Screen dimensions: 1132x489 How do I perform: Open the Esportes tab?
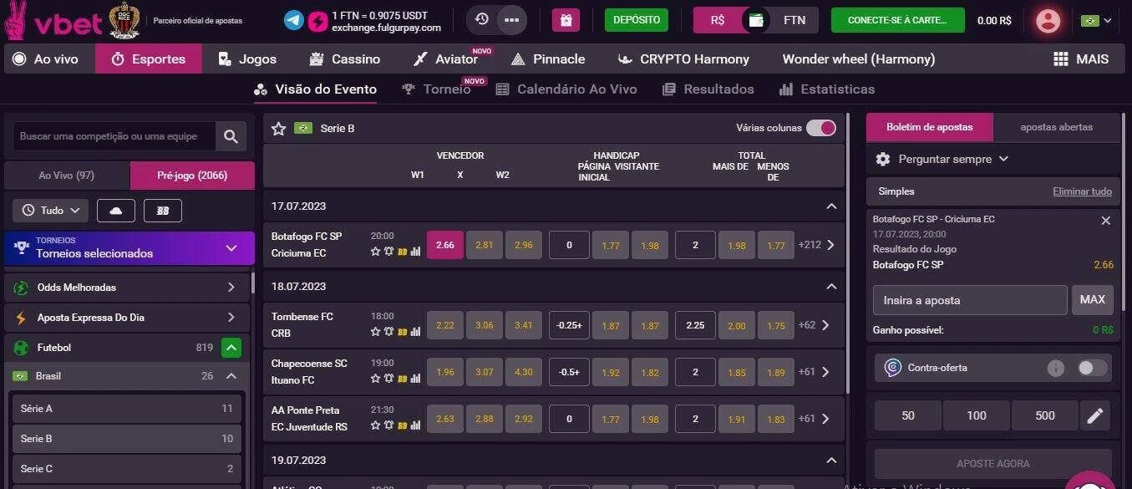(x=148, y=59)
